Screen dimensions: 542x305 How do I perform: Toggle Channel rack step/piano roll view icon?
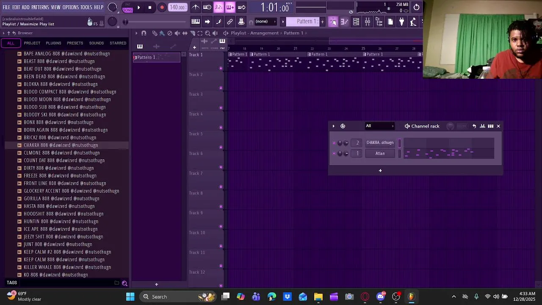tap(490, 126)
